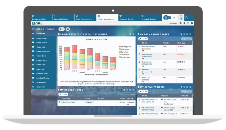Image resolution: width=226 pixels, height=130 pixels.
Task: Pop out My Open Project Tasks dashlet
Action: (190, 34)
